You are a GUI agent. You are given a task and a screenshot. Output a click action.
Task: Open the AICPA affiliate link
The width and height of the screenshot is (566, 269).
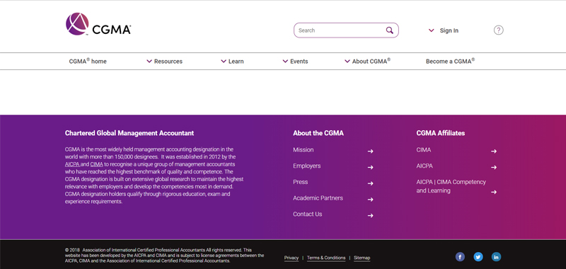[424, 166]
